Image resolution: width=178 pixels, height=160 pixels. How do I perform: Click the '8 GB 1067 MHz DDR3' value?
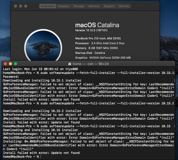click(x=103, y=48)
